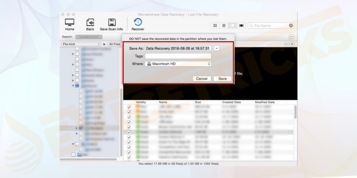
Task: Sort by the Size column header
Action: click(198, 102)
